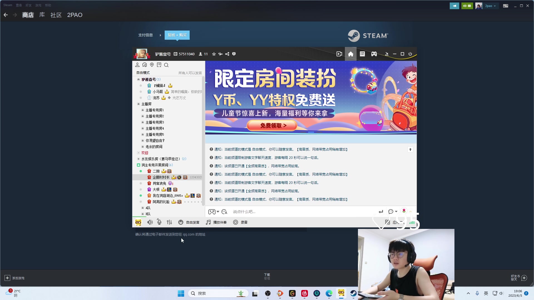534x300 pixels.
Task: Click the YY mini-mode arrow icon
Action: click(x=387, y=54)
